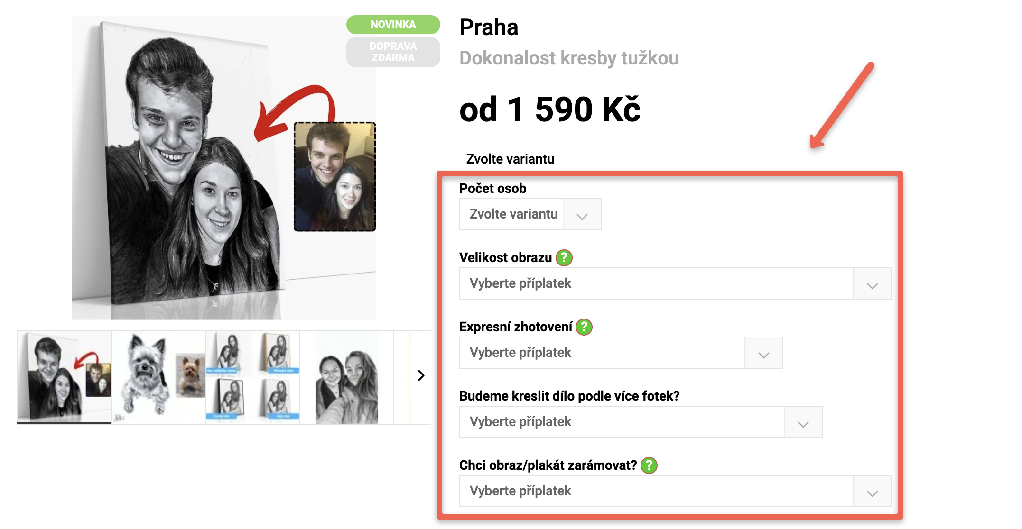Expand the multiple photos surcharge dropdown
The width and height of the screenshot is (1022, 529).
[x=641, y=422]
